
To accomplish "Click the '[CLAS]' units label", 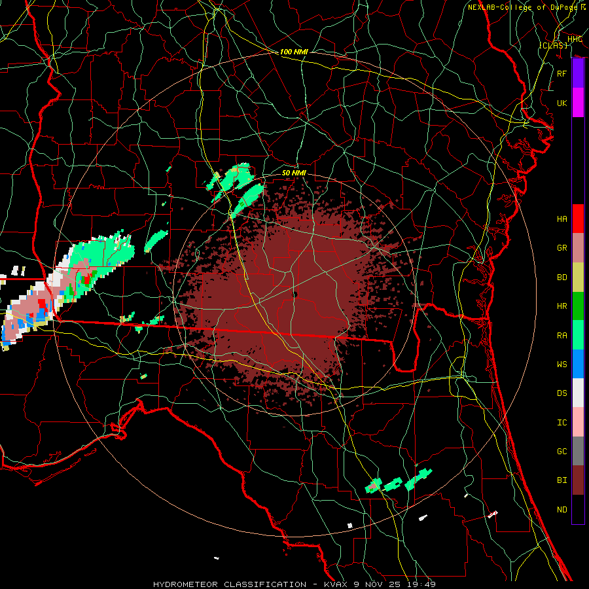I will [x=553, y=45].
